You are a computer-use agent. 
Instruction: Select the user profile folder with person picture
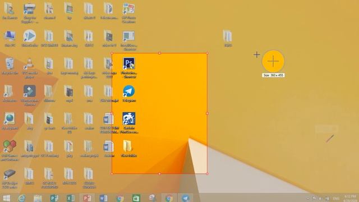point(9,8)
